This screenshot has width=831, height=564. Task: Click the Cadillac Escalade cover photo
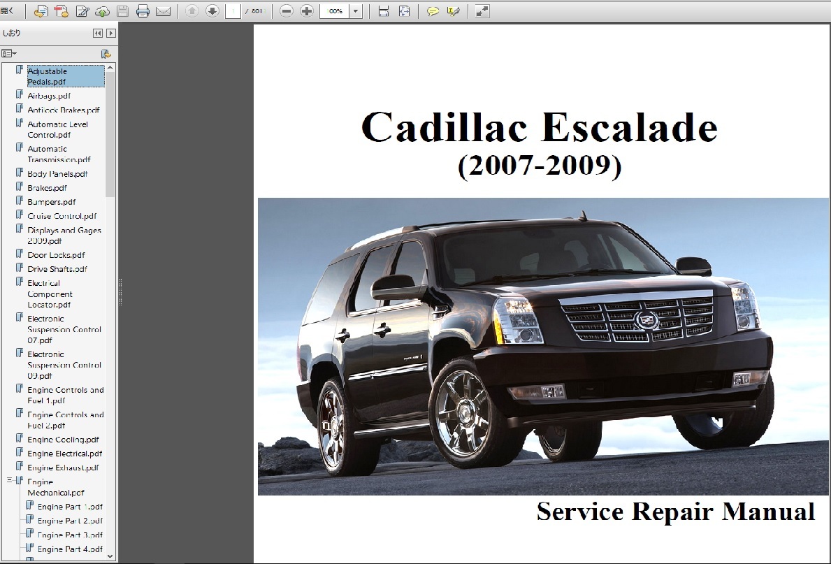coord(542,347)
